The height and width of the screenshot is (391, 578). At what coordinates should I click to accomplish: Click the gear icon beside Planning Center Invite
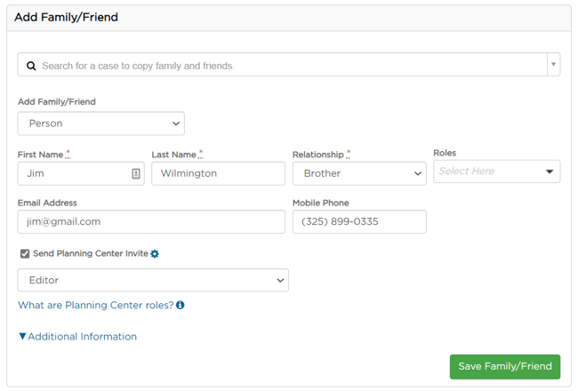point(155,254)
